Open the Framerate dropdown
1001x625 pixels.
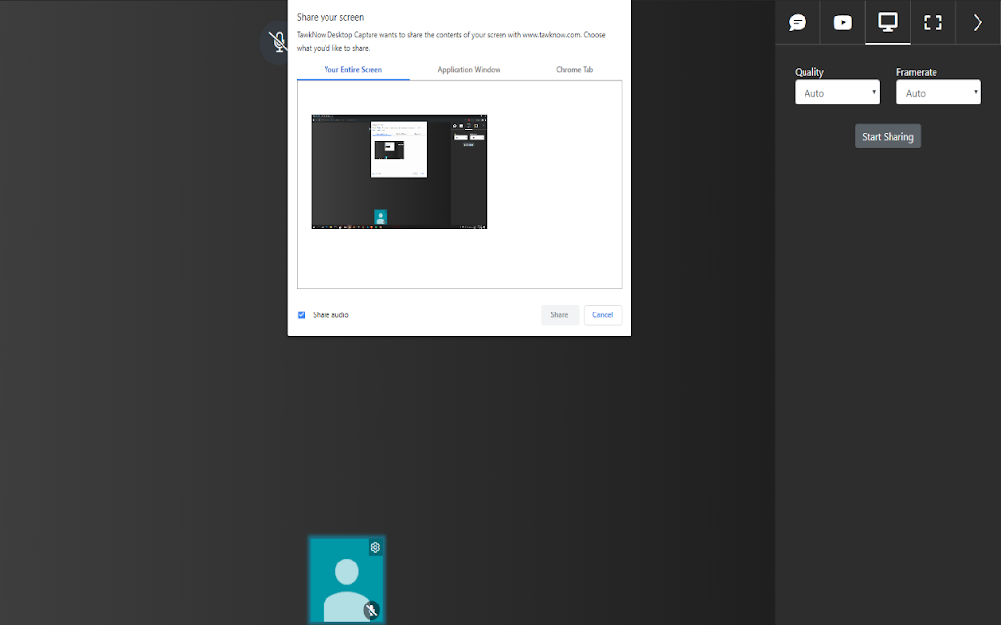point(938,93)
